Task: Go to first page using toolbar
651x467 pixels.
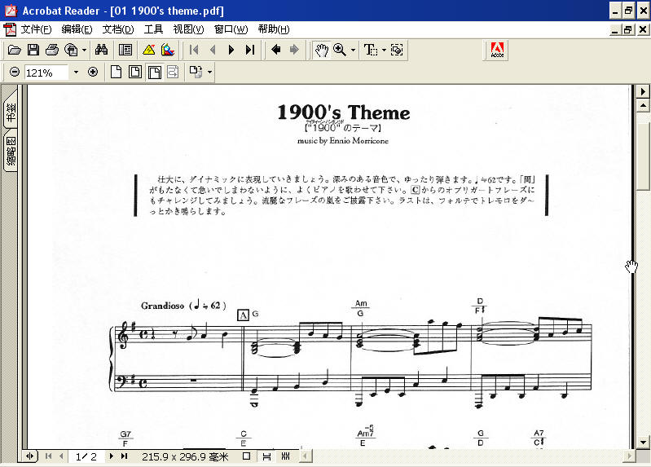Action: tap(194, 51)
